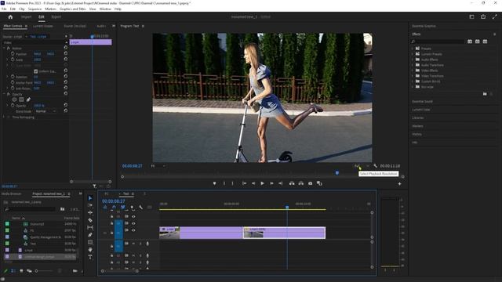Open Blend Mode Normal dropdown

tap(45, 111)
